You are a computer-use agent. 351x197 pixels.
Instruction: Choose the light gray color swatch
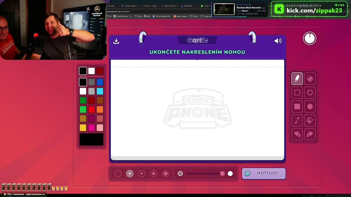[x=91, y=91]
